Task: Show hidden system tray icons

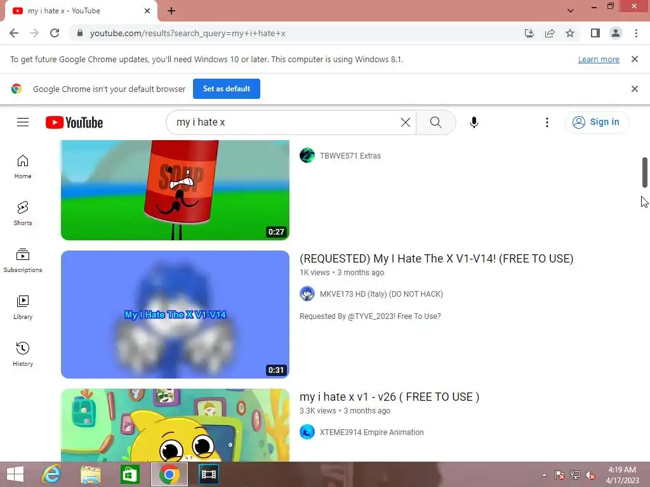Action: 544,475
